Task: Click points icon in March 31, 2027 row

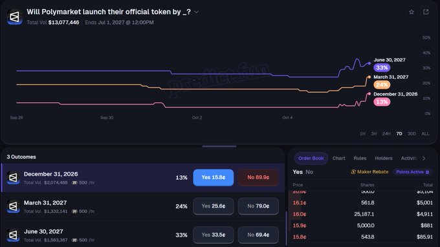Action: click(x=74, y=211)
